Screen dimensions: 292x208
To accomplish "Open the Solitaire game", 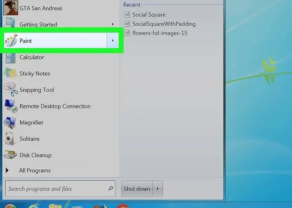I will pyautogui.click(x=29, y=139).
